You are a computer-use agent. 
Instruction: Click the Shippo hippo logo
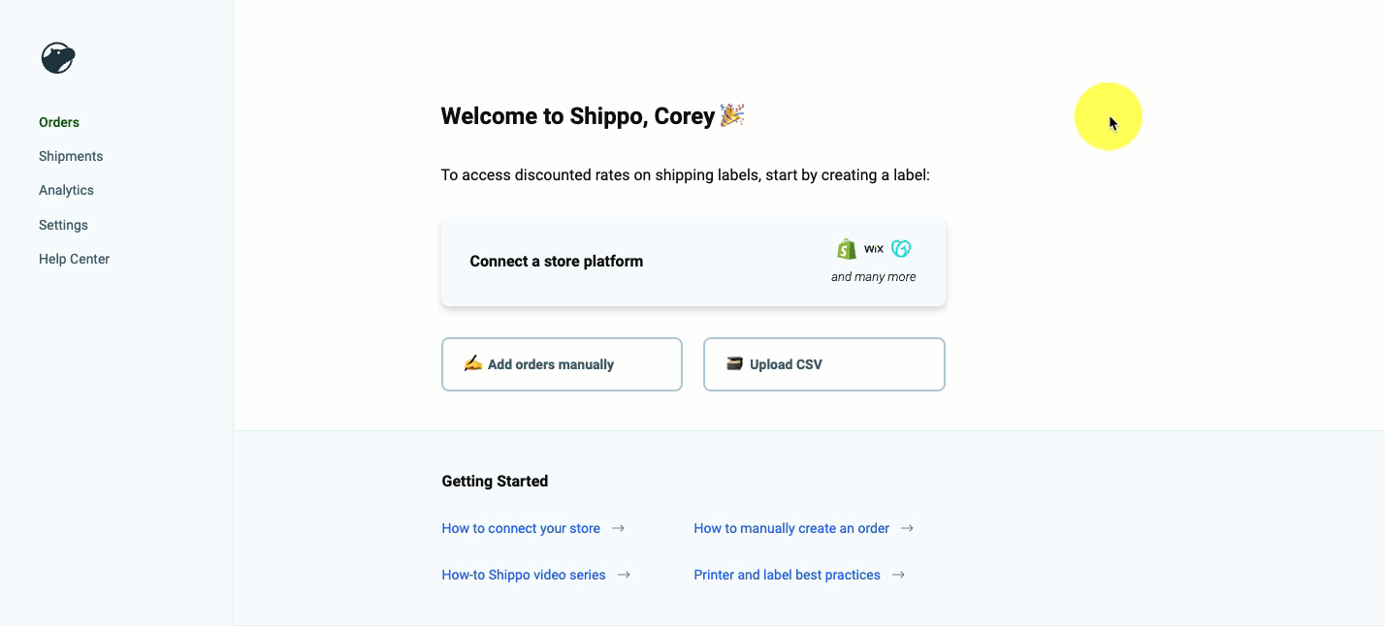click(x=58, y=58)
